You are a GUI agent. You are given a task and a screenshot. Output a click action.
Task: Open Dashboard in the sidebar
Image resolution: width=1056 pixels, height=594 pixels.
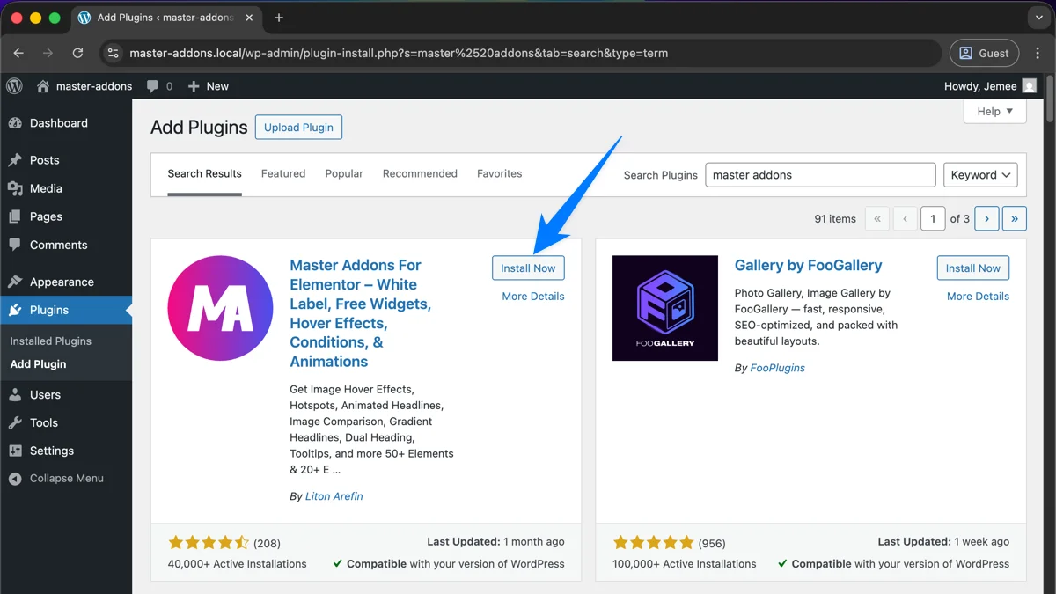coord(66,123)
